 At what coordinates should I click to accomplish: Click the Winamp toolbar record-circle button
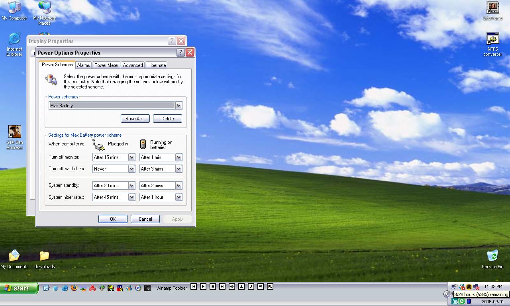pos(232,286)
